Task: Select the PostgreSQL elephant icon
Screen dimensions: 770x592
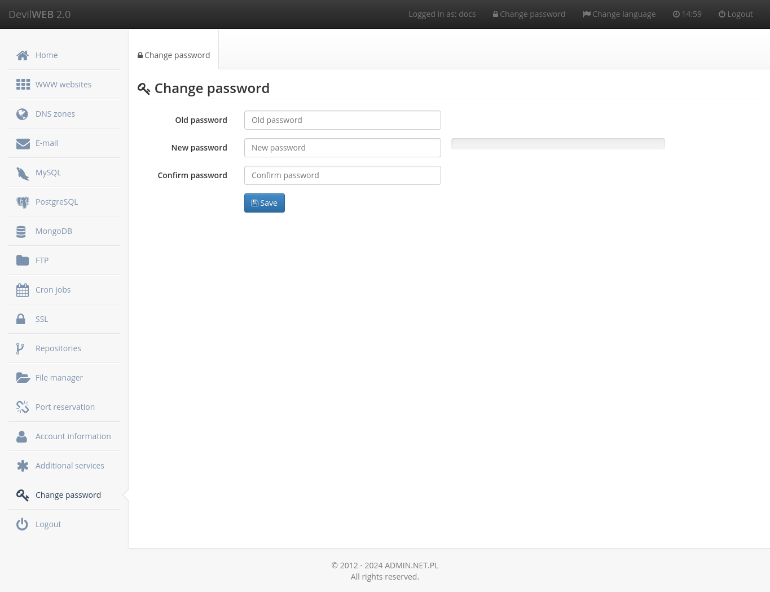Action: tap(23, 202)
